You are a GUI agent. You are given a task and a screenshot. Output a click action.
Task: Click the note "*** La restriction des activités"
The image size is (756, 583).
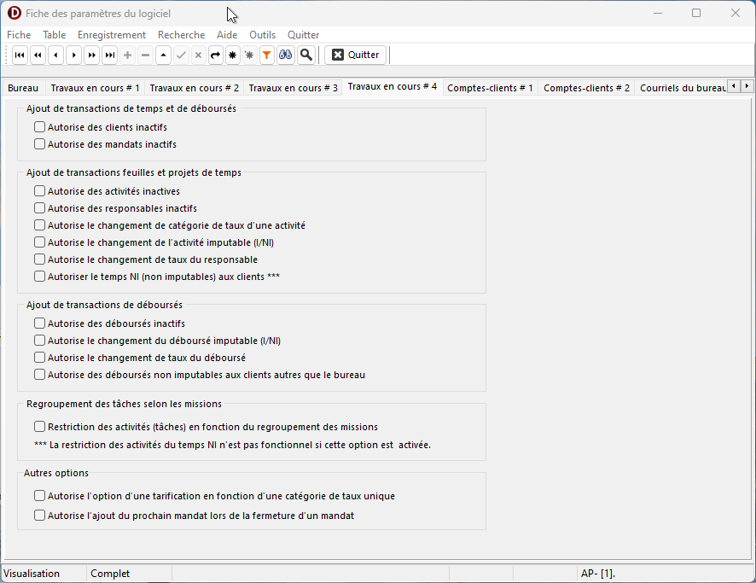tap(232, 445)
